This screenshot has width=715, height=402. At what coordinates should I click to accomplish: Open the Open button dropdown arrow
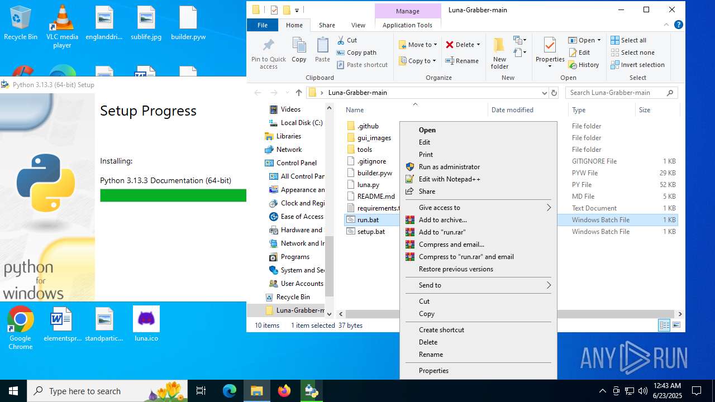tap(599, 40)
